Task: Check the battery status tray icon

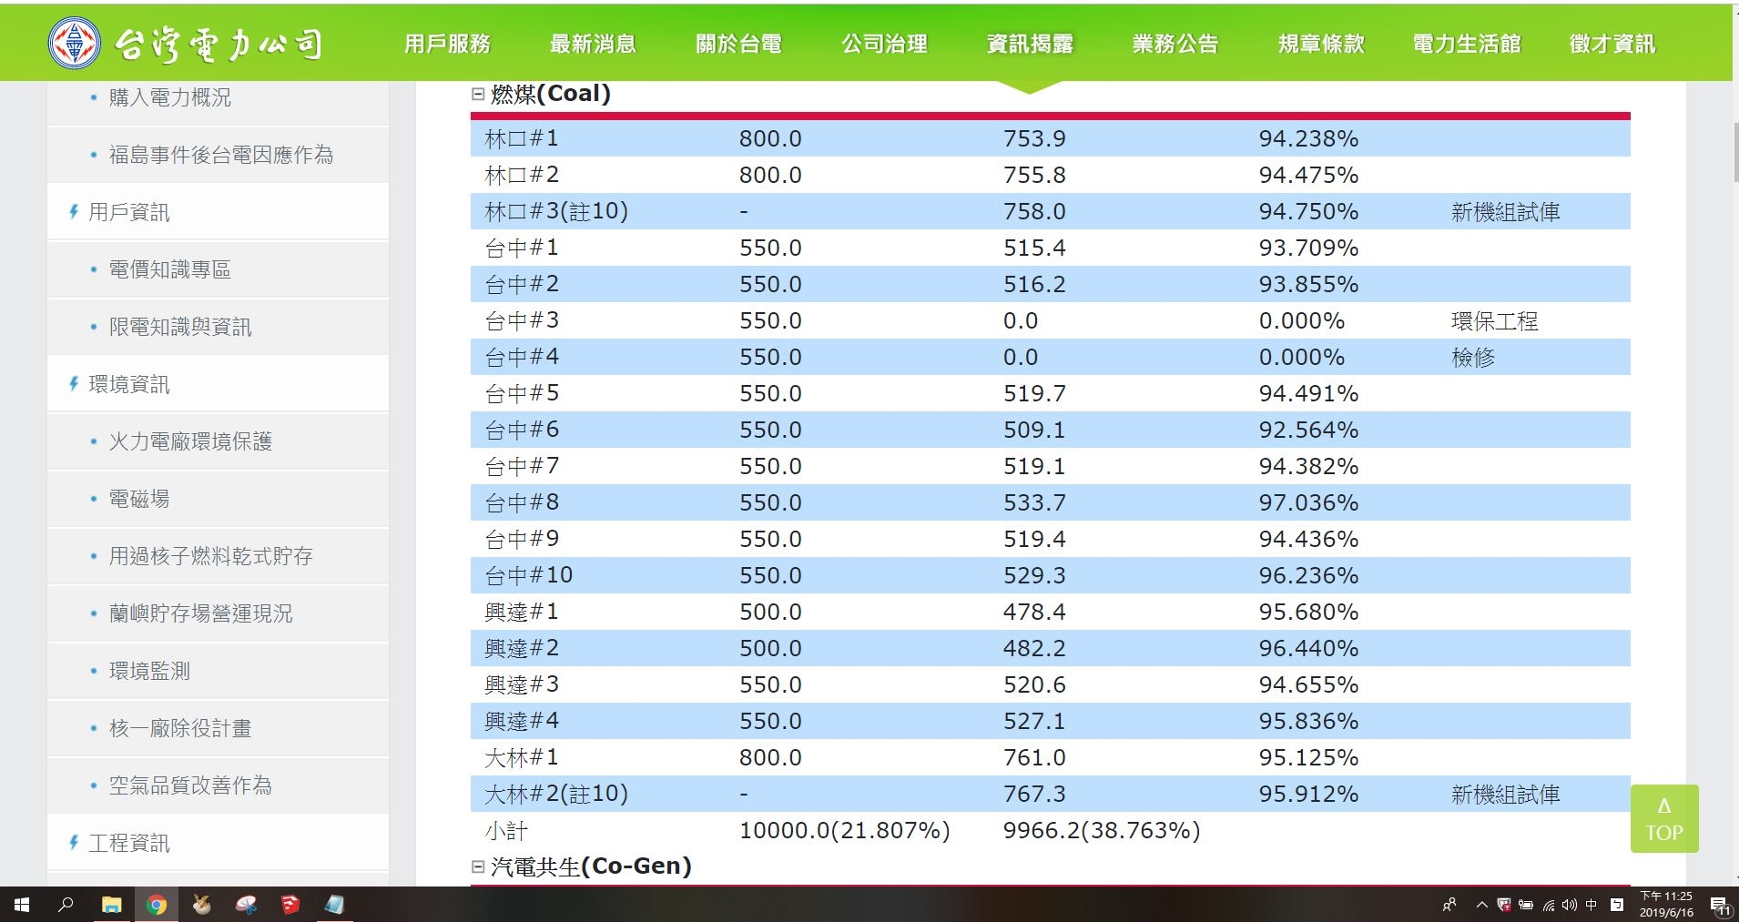Action: tap(1526, 905)
